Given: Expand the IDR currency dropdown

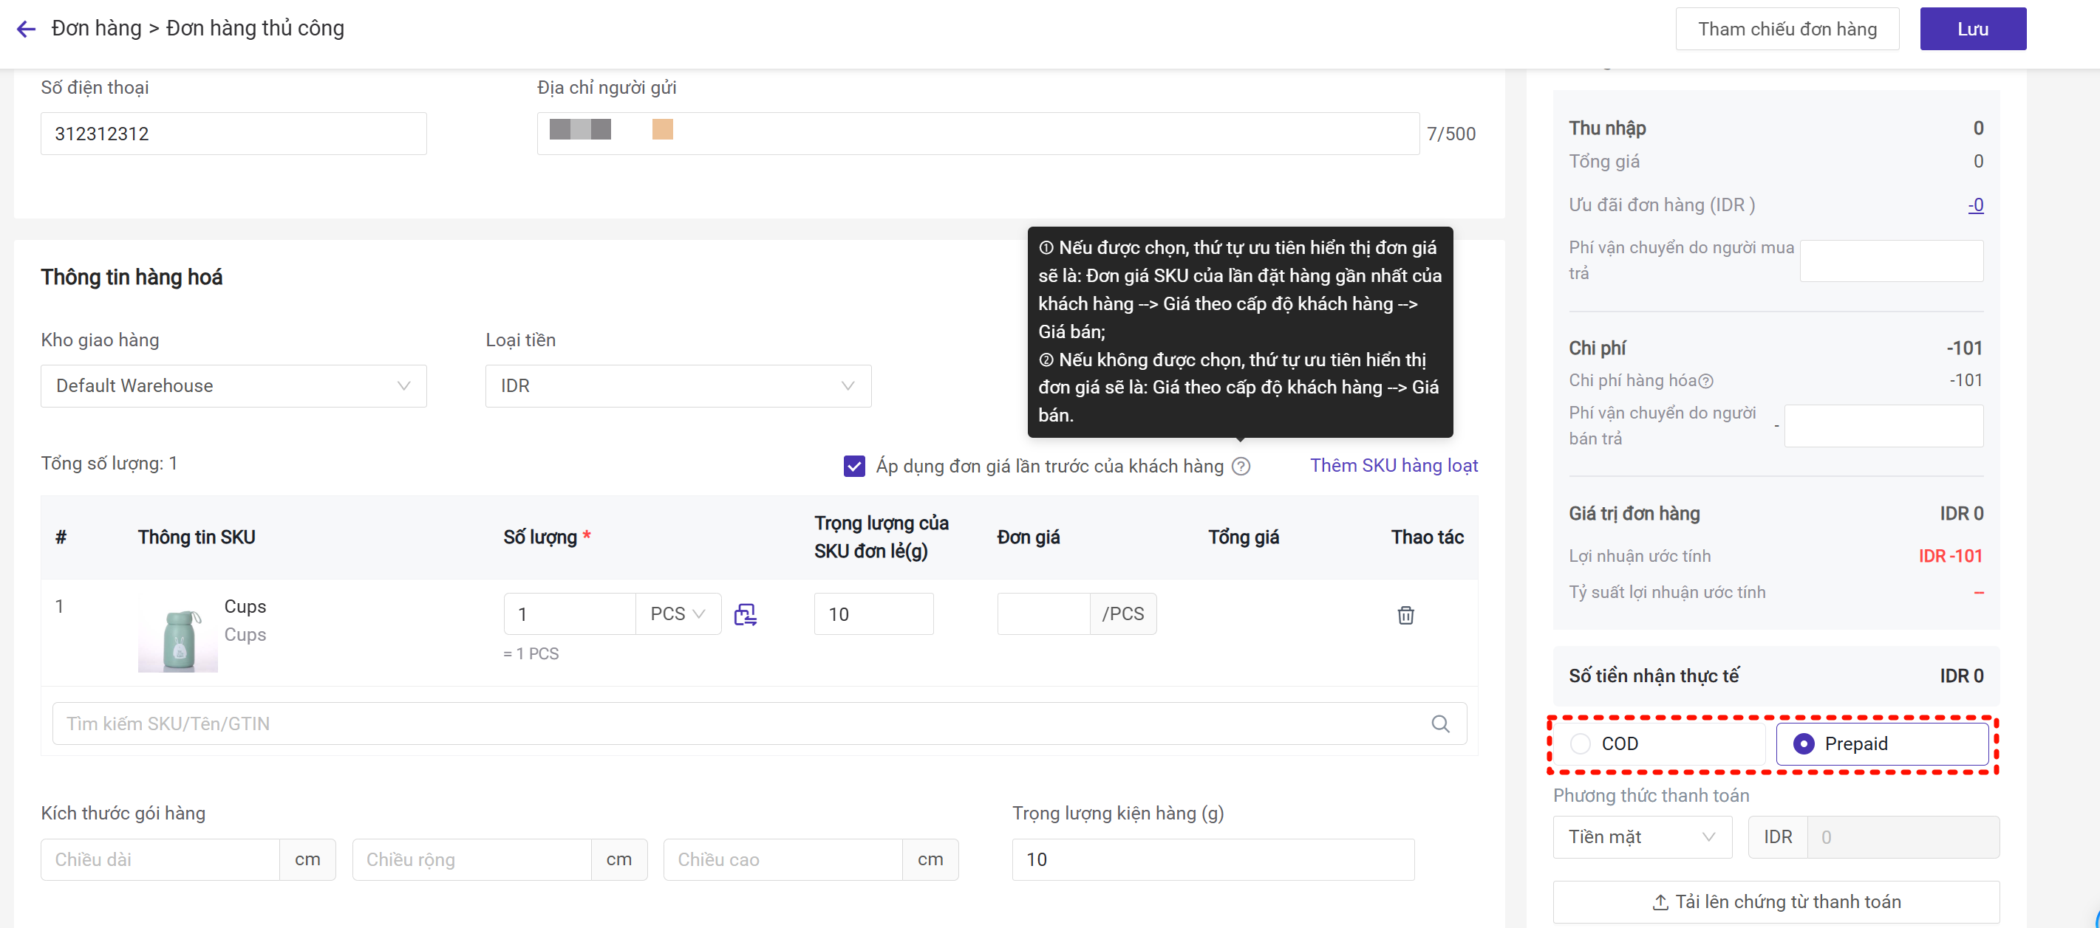Looking at the screenshot, I should tap(678, 386).
